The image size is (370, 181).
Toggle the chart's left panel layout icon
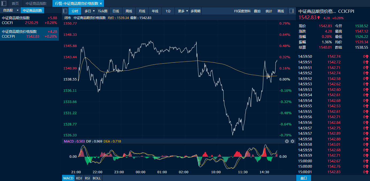(x=65, y=11)
